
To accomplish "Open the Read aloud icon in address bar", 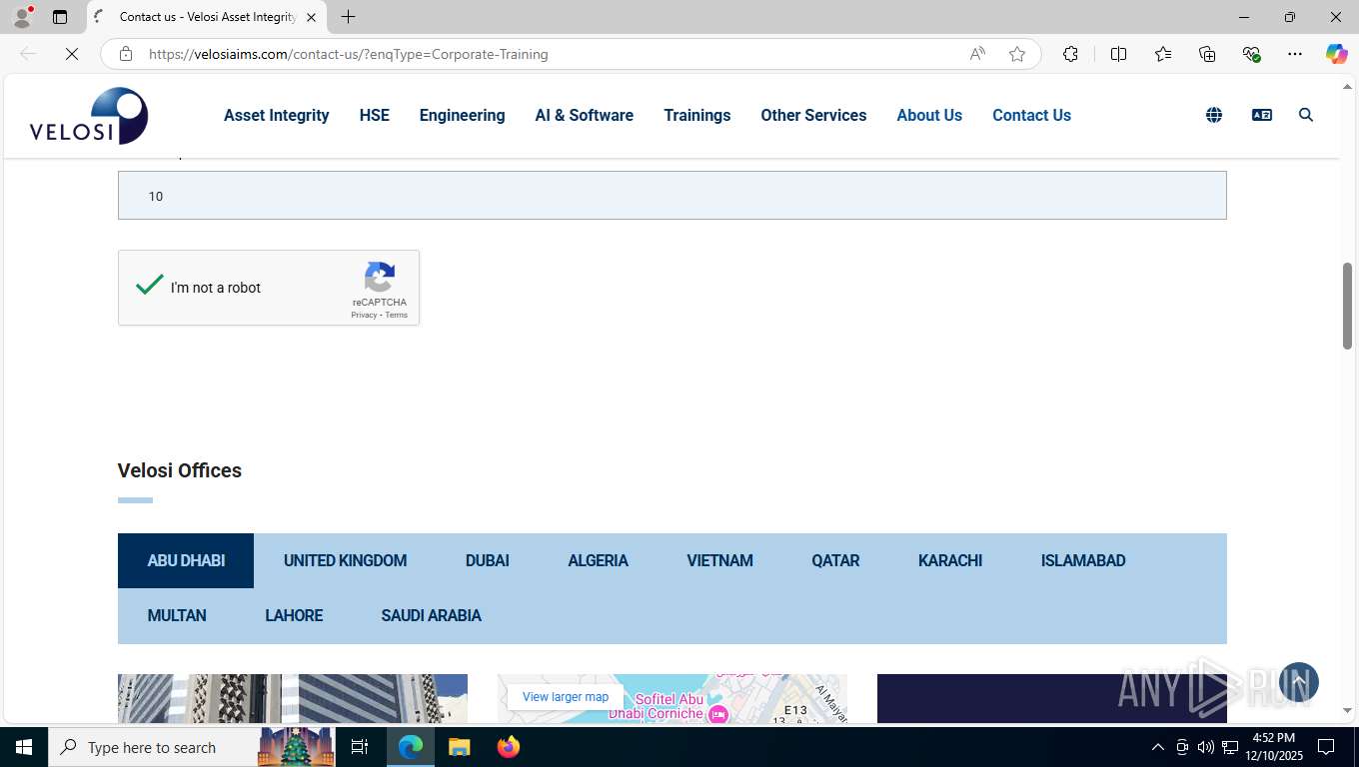I will pos(977,54).
